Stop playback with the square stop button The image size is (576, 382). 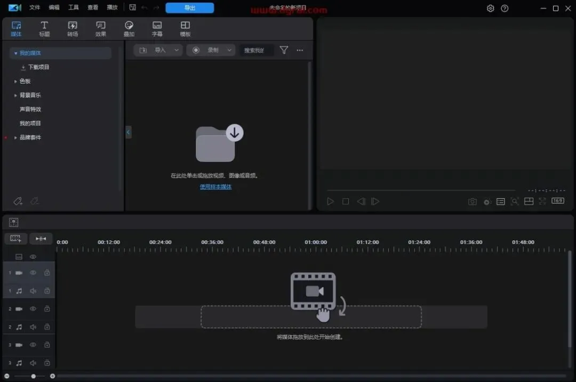pyautogui.click(x=345, y=201)
